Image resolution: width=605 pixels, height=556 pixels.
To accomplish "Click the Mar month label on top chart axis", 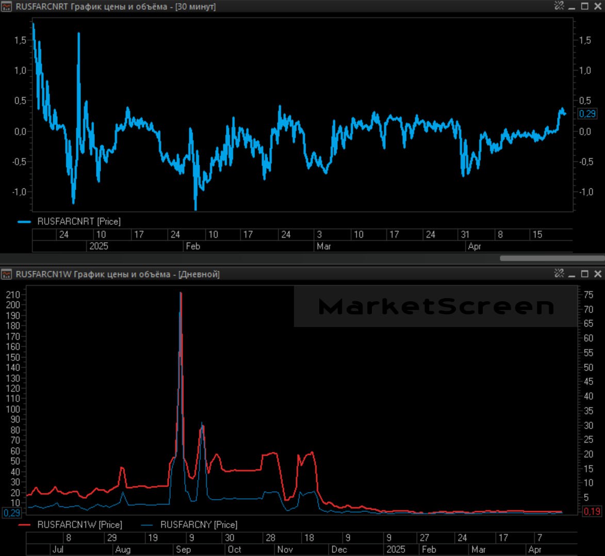I will [324, 246].
